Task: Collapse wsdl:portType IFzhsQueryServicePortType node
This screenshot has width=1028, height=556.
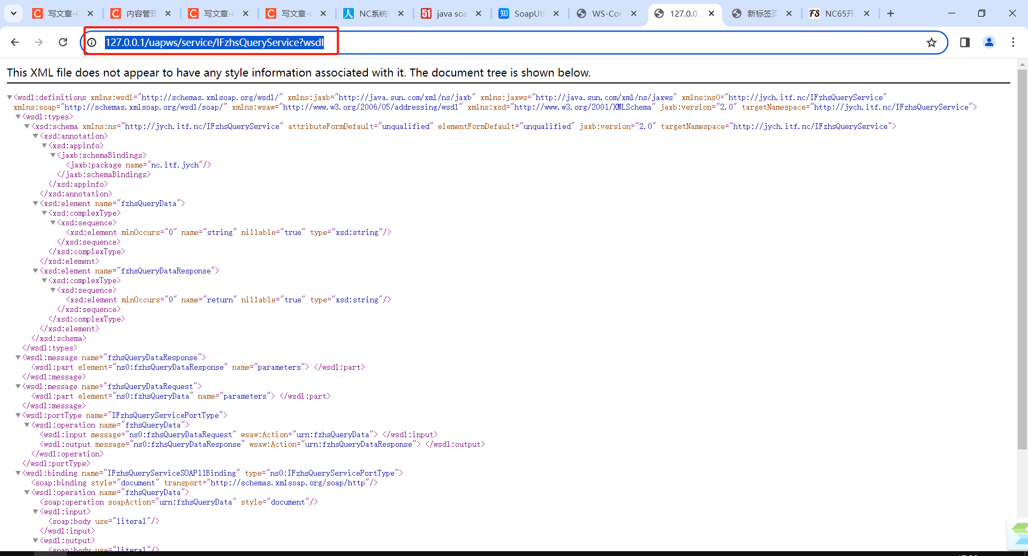Action: 18,415
